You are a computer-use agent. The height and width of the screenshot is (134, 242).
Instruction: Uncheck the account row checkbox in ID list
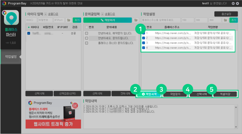pyautogui.click(x=29, y=33)
